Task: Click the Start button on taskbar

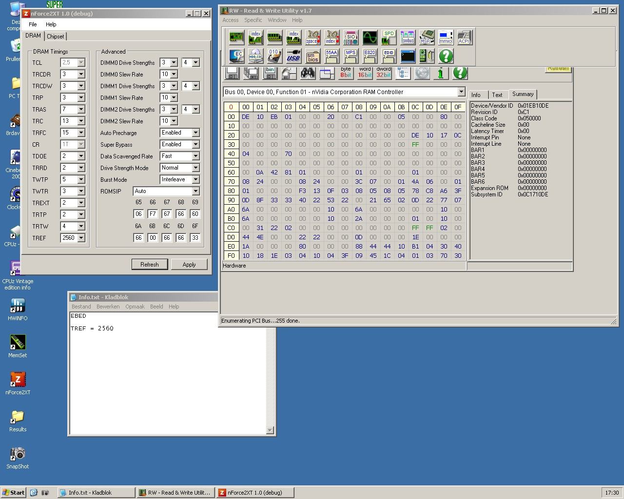Action: click(14, 493)
